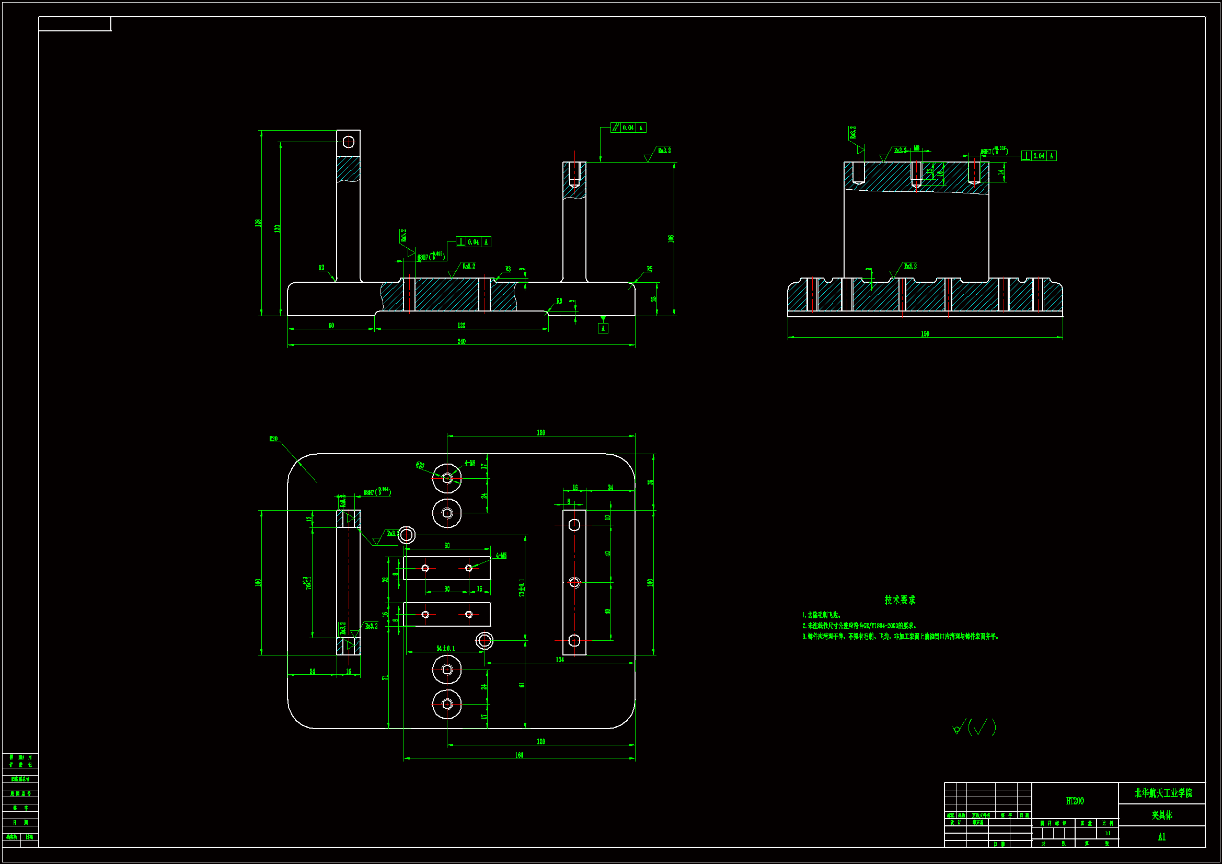
Task: Click the HT200 material cell in title block
Action: pyautogui.click(x=1074, y=801)
